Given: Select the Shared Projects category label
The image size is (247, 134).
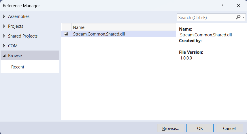Looking at the screenshot, I should (23, 36).
